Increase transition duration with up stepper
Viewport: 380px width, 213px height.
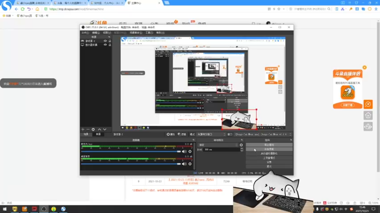click(242, 149)
